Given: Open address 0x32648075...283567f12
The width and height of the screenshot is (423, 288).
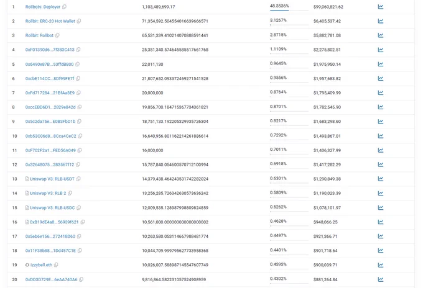Looking at the screenshot, I should coord(50,164).
